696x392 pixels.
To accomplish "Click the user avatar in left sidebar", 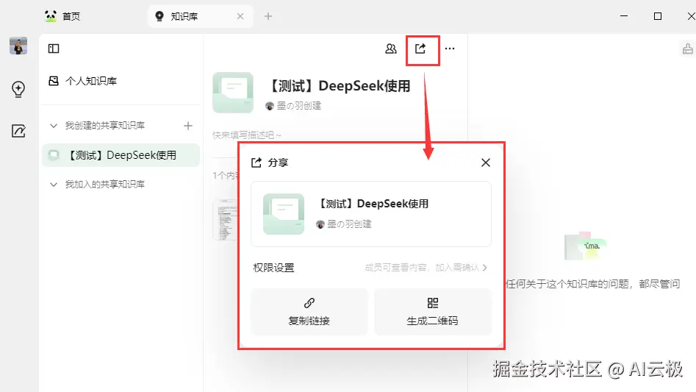I will 18,46.
